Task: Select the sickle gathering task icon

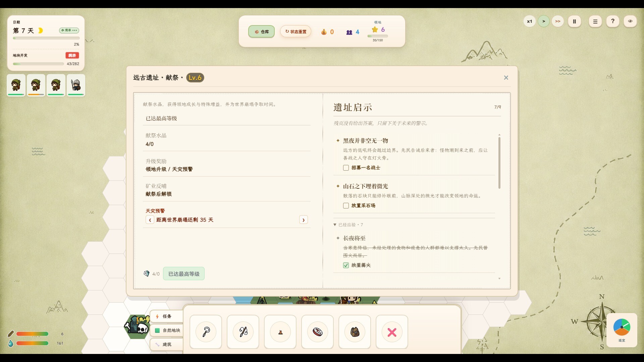Action: pos(206,332)
